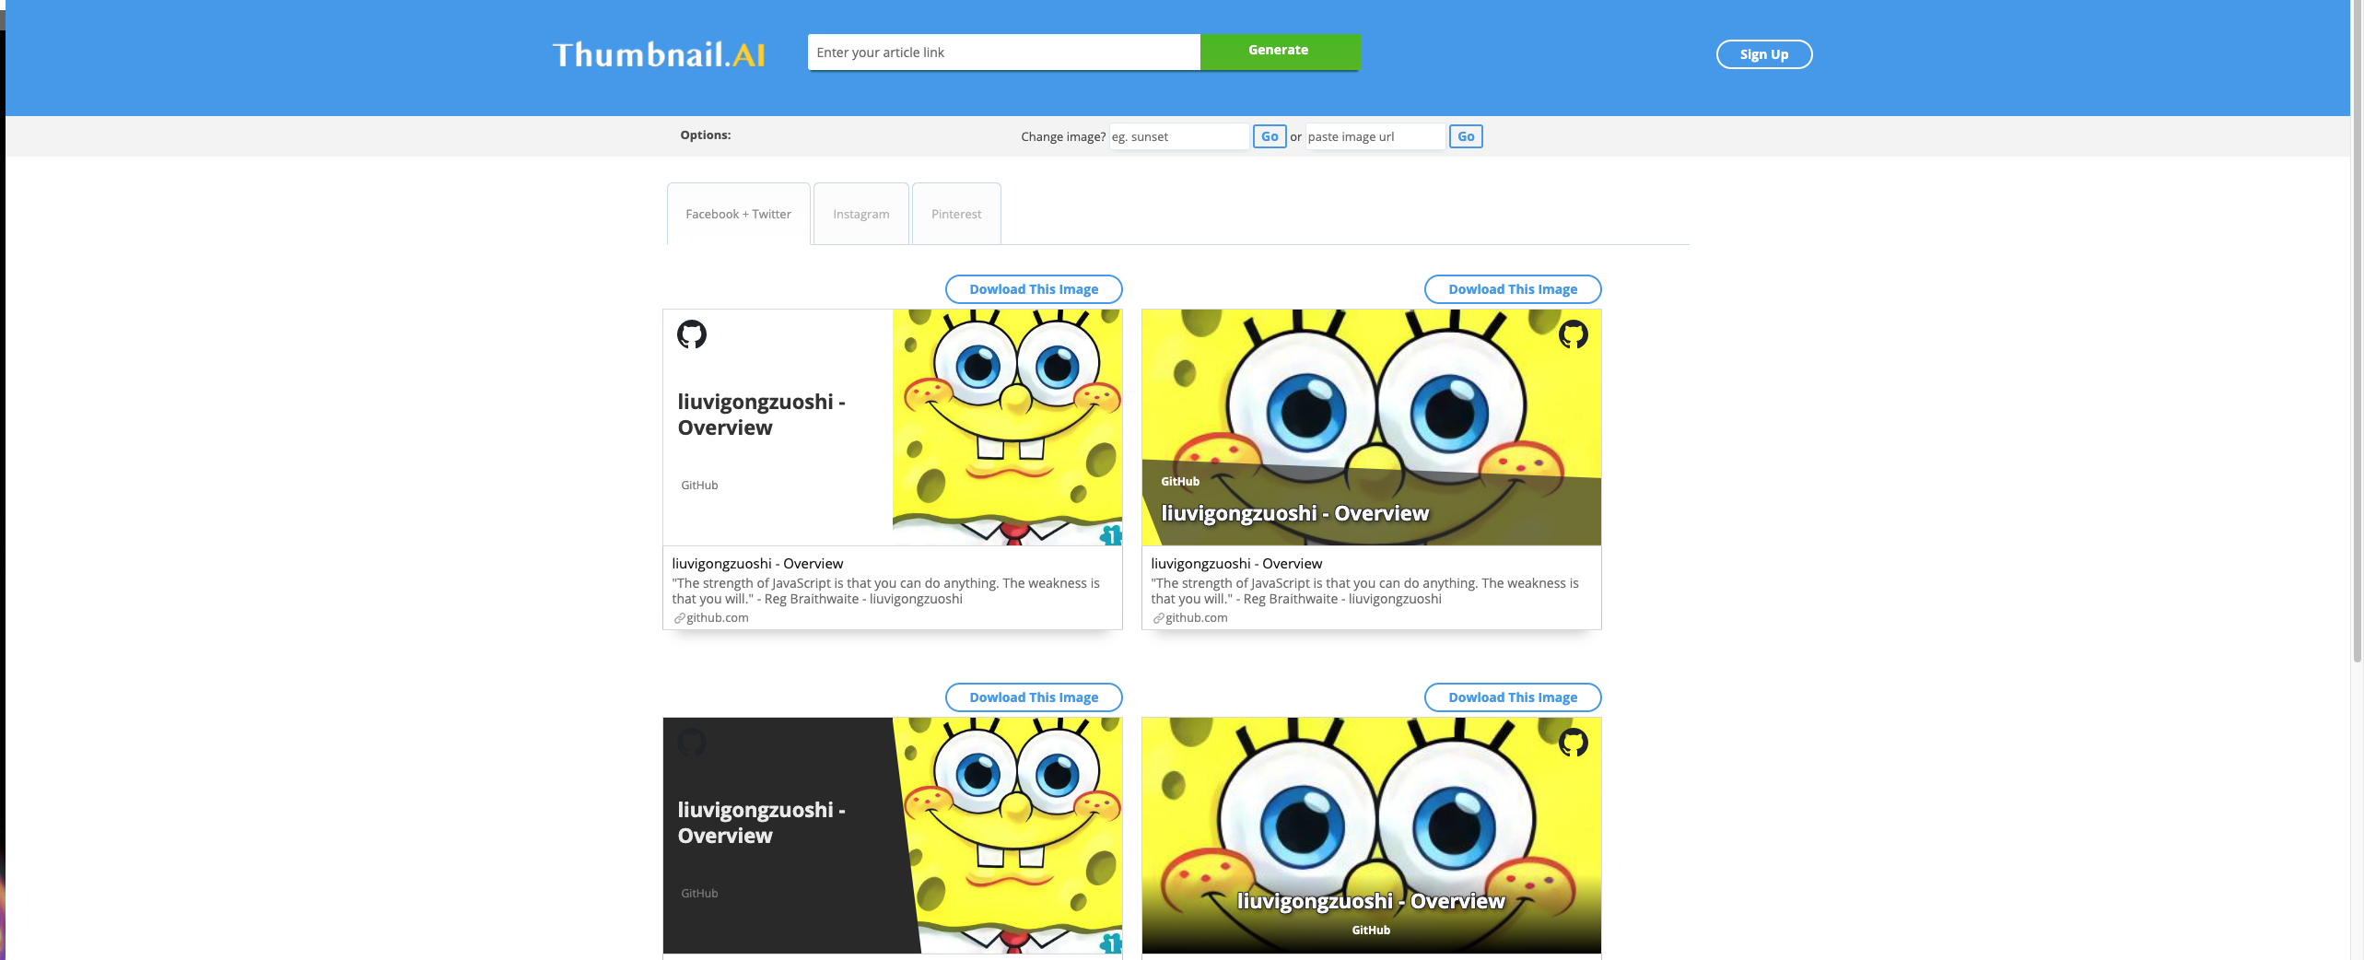Click the second card's JavaScript quote description
The image size is (2364, 960).
point(1364,591)
